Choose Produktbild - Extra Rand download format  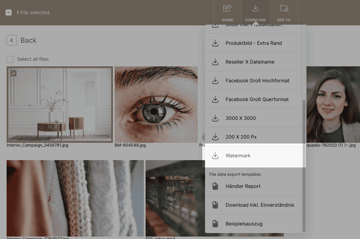pos(253,43)
